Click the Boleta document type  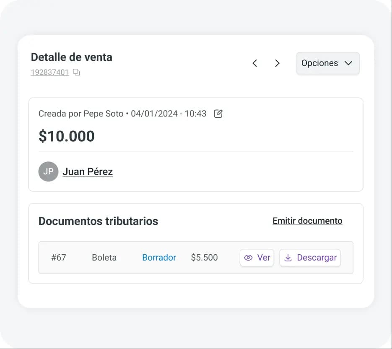pyautogui.click(x=104, y=258)
